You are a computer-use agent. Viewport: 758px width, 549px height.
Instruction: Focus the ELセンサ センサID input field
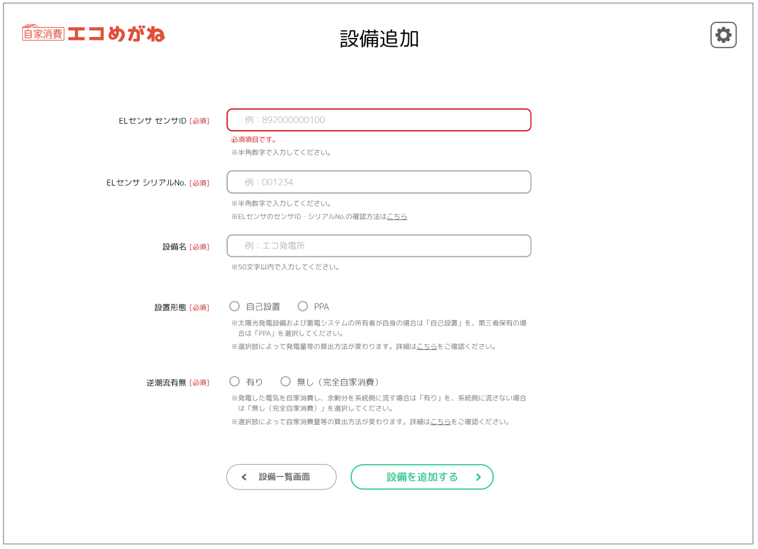(x=378, y=120)
